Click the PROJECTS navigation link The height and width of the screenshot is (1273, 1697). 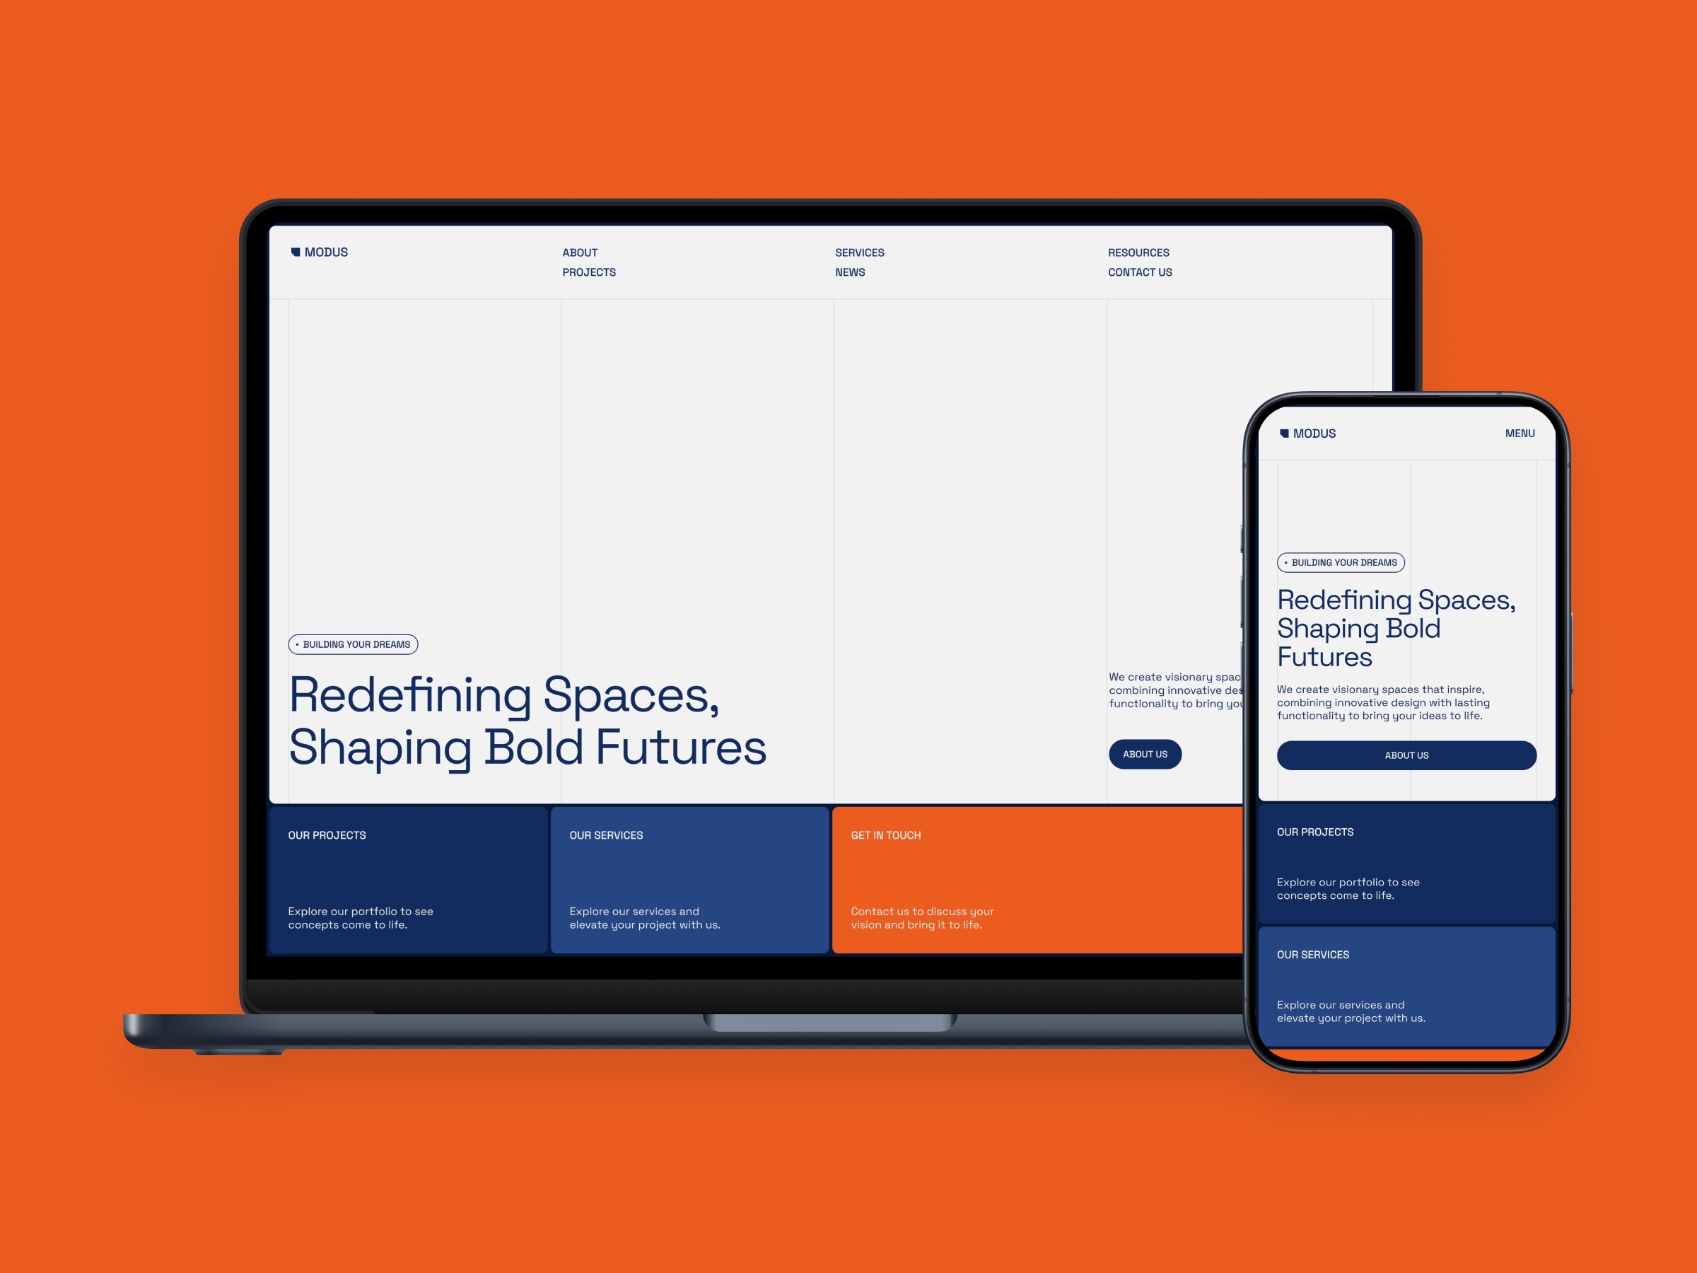coord(589,273)
